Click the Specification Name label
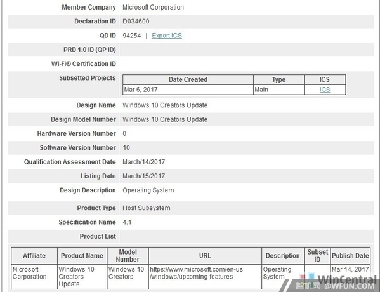The height and width of the screenshot is (292, 380). coord(87,222)
